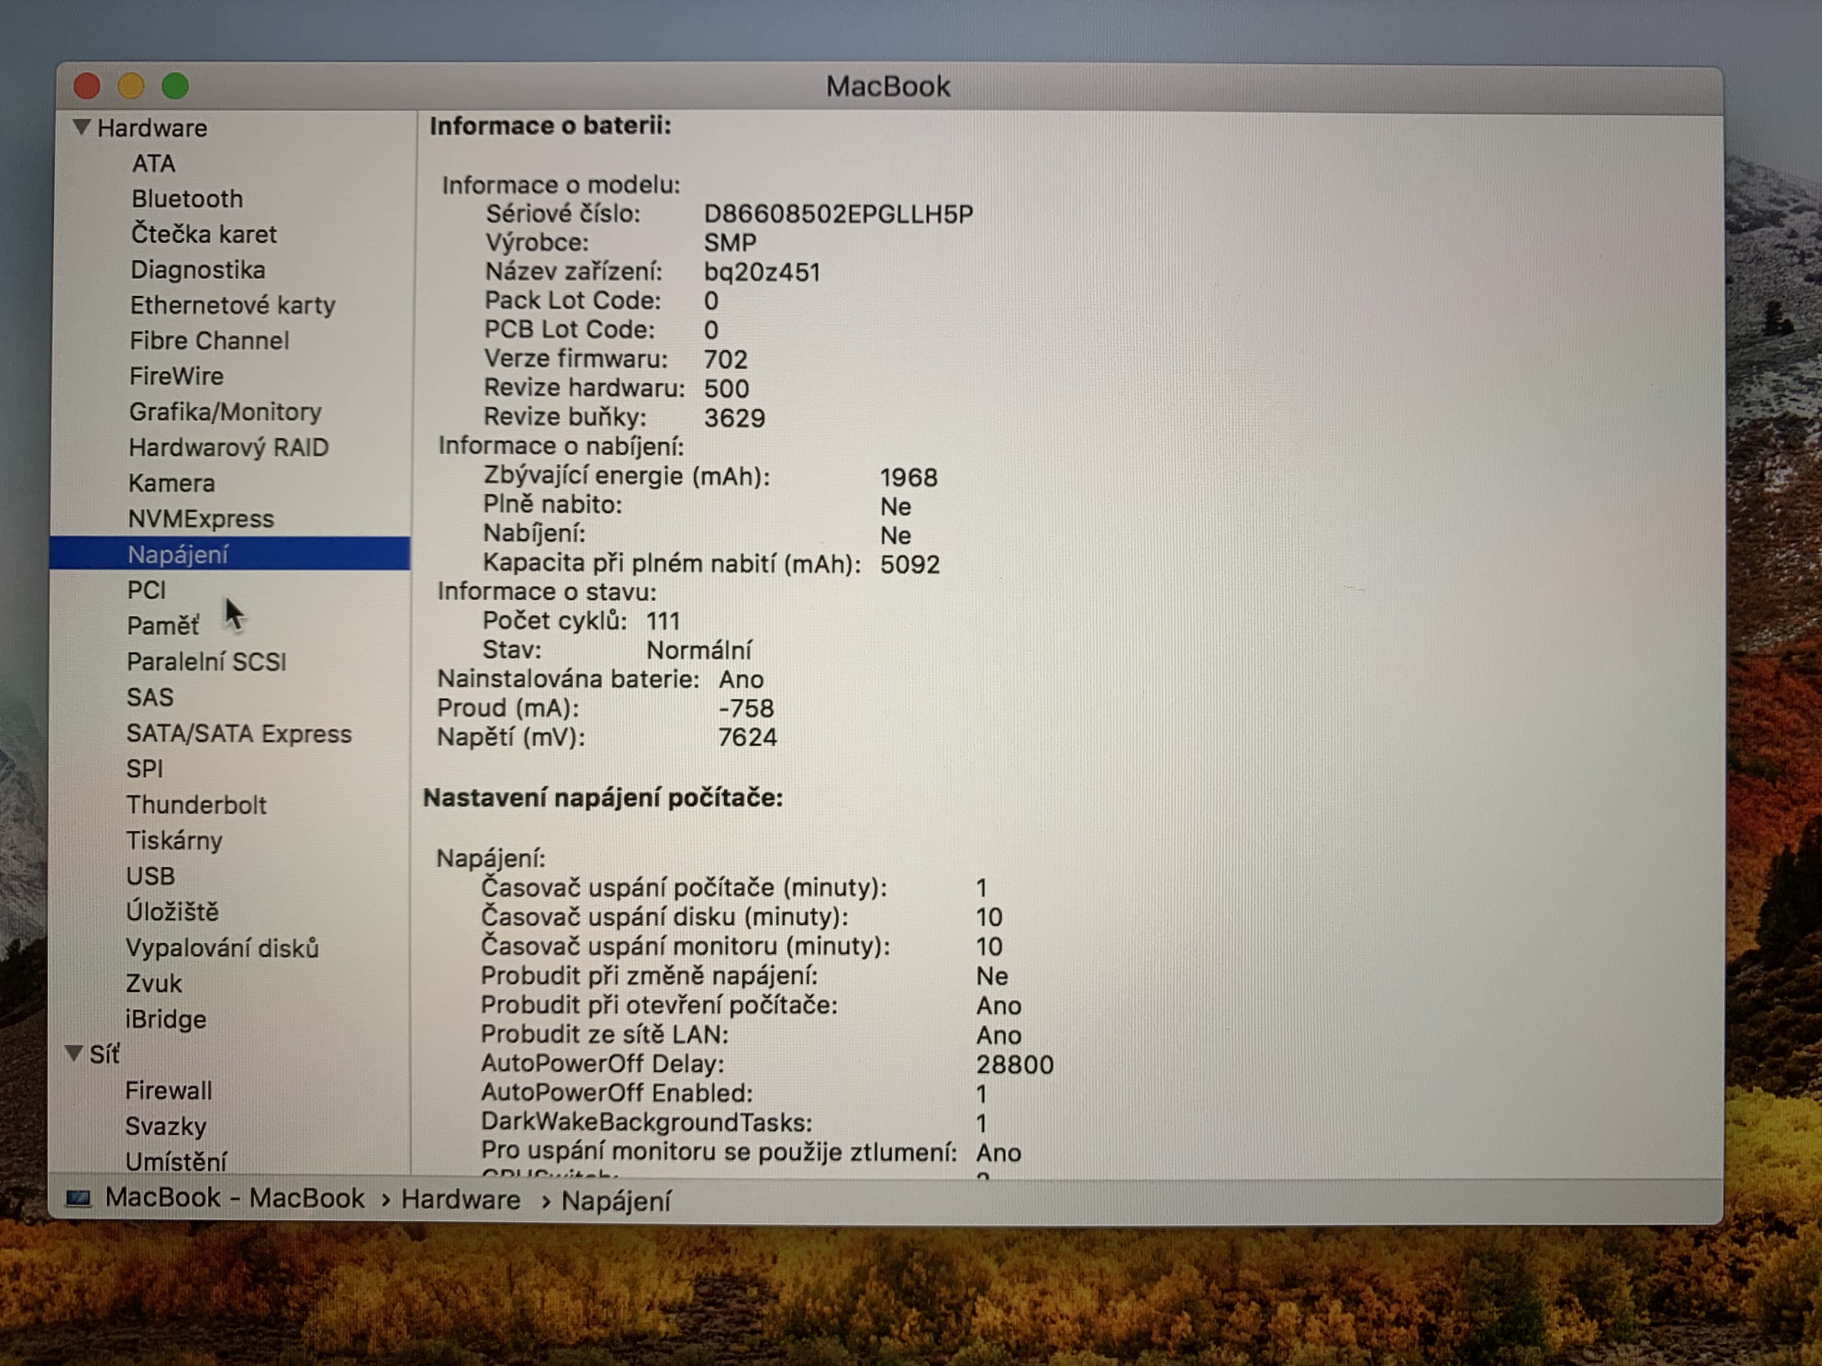Select Úložiště in the sidebar

[x=172, y=912]
